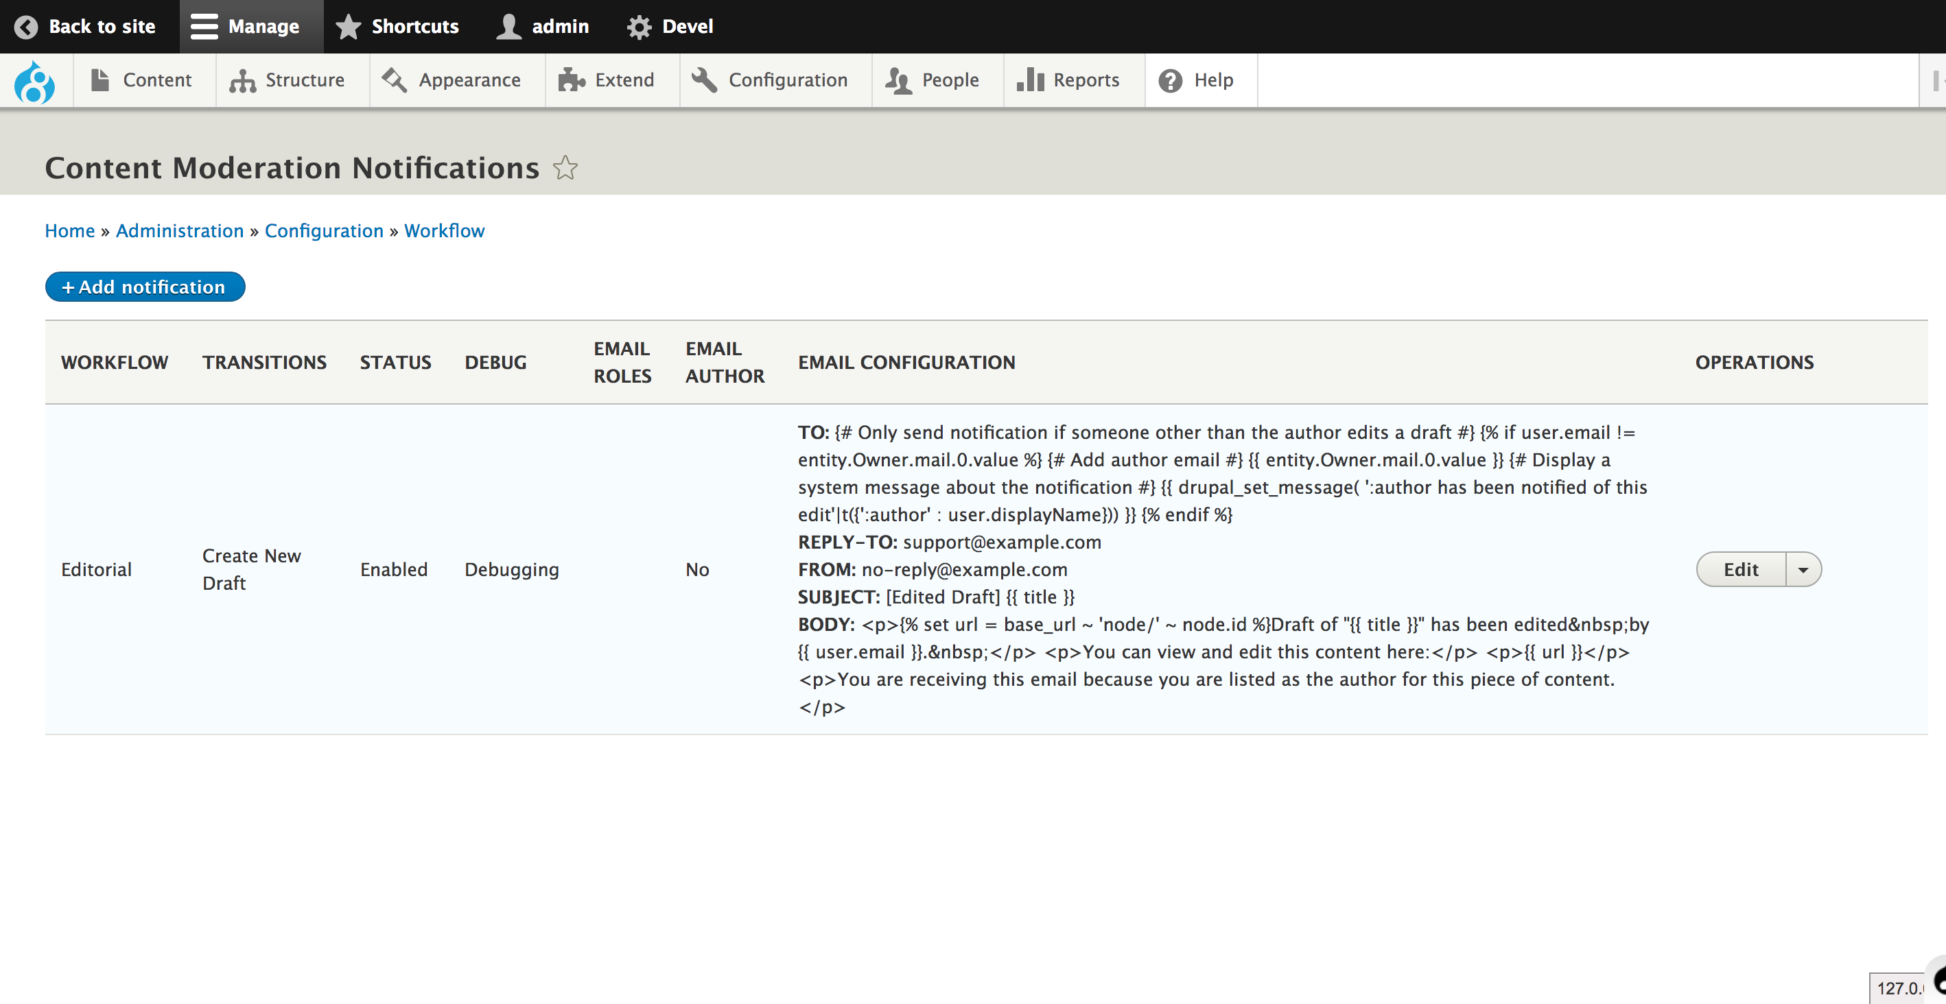This screenshot has height=1004, width=1946.
Task: Open Extend via the puzzle-piece icon
Action: pyautogui.click(x=572, y=80)
